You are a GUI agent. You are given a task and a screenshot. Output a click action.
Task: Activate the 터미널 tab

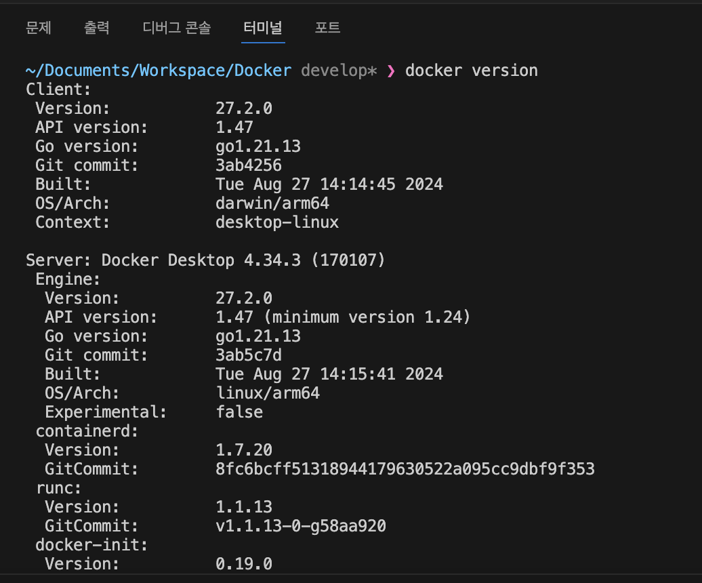(x=263, y=28)
